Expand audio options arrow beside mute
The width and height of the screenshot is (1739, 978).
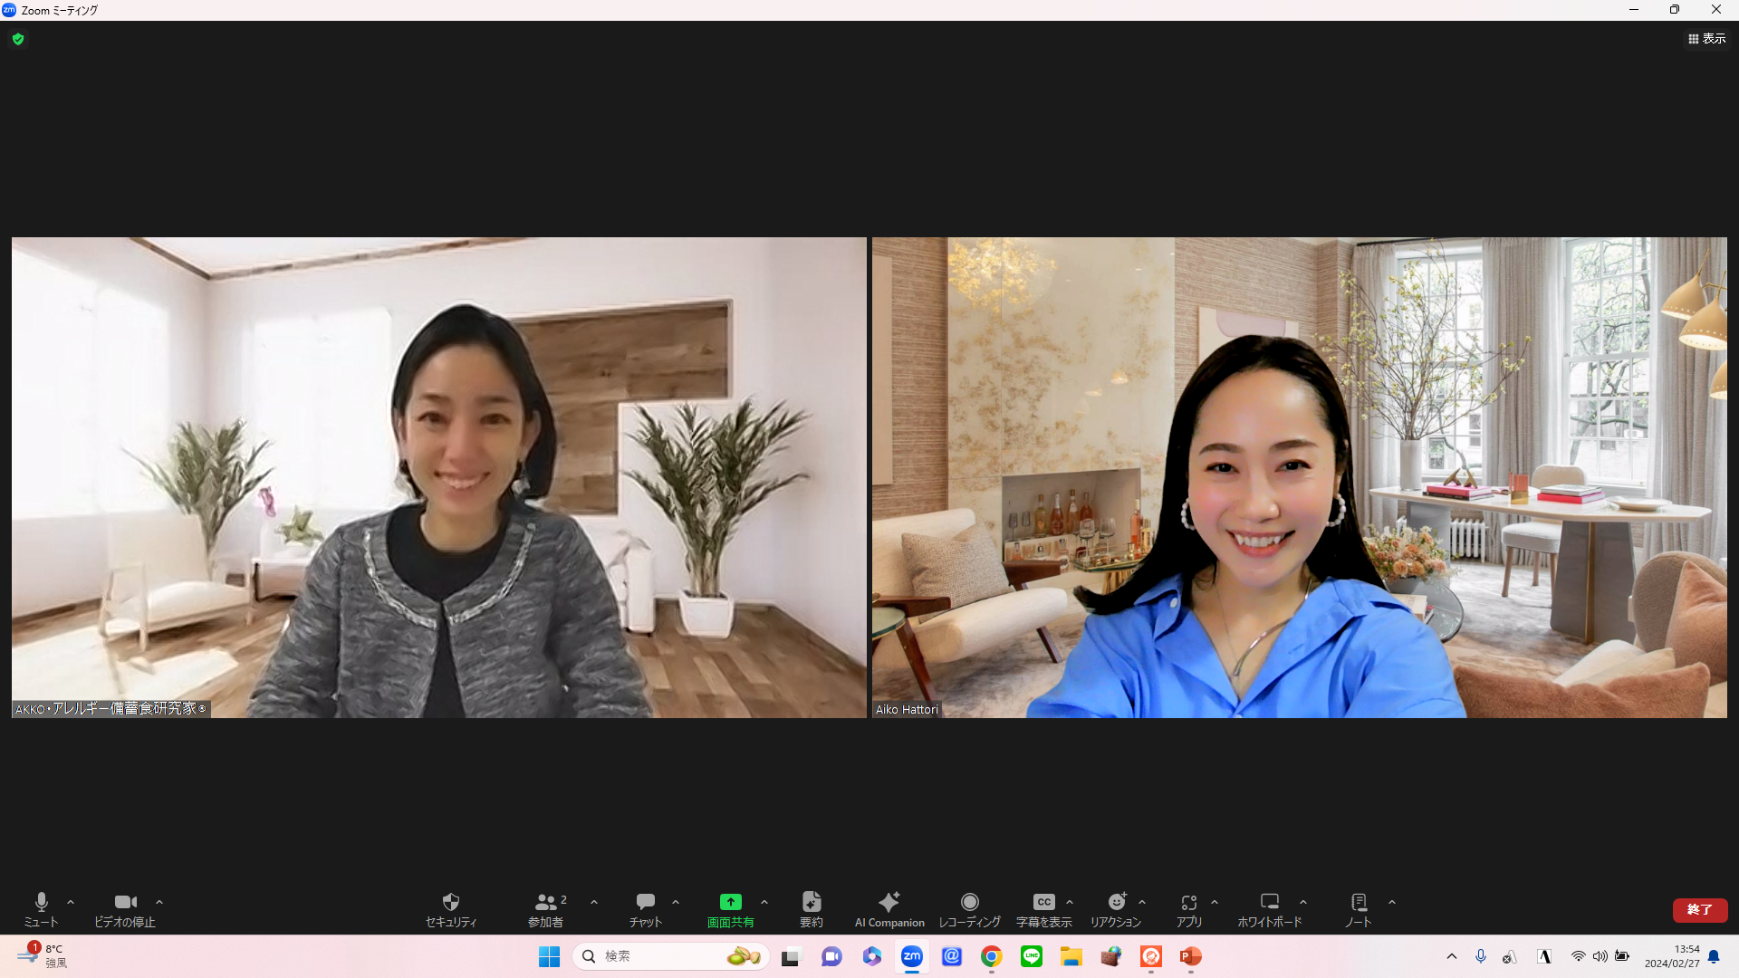(71, 902)
